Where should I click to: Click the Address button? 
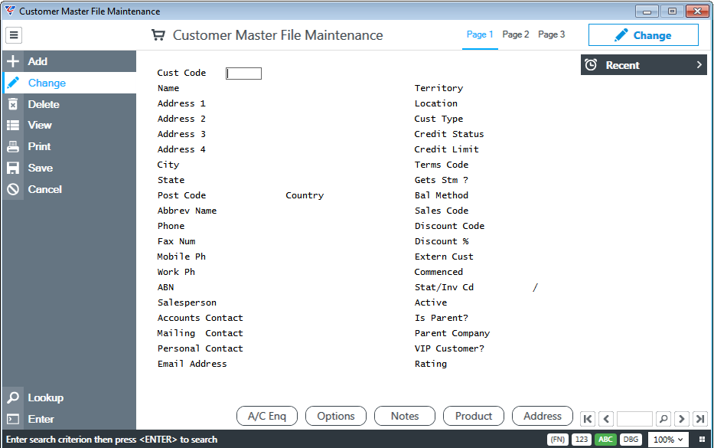pos(543,416)
